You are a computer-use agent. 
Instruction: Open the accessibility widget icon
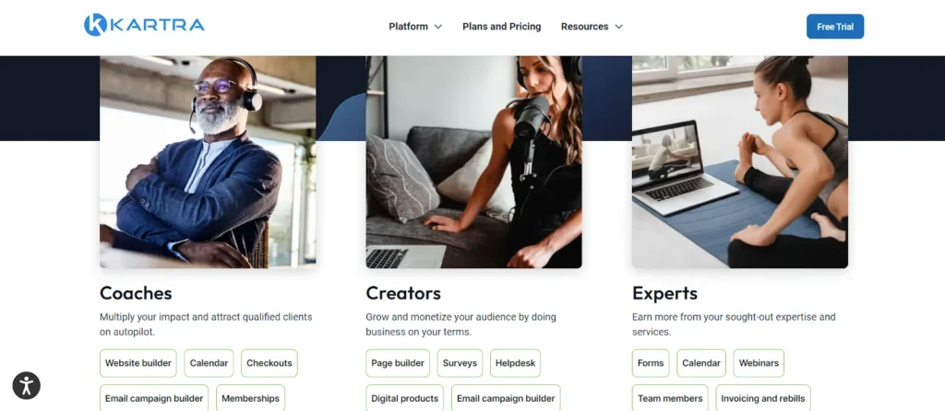tap(27, 386)
